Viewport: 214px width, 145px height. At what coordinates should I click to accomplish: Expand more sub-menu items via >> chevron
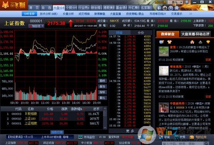(191, 14)
